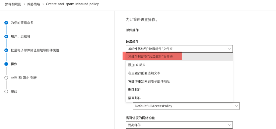Click the checkmark icon beside 用户、组和域
The width and height of the screenshot is (276, 129).
pyautogui.click(x=6, y=36)
